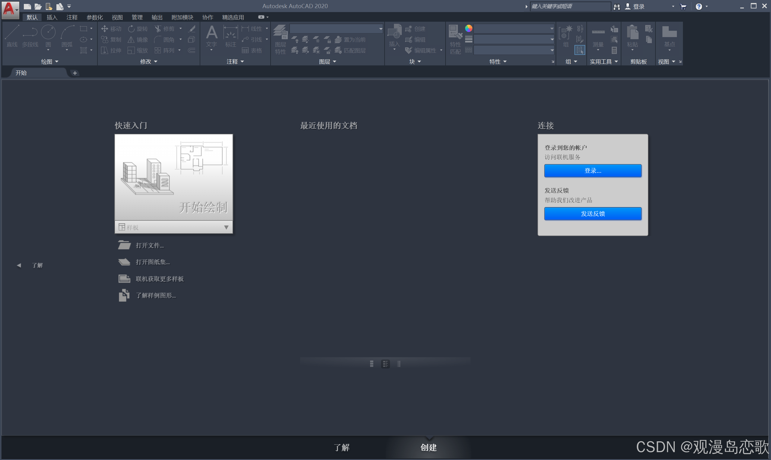771x460 pixels.
Task: Click the Paste (粘贴) clipboard icon
Action: pos(632,33)
